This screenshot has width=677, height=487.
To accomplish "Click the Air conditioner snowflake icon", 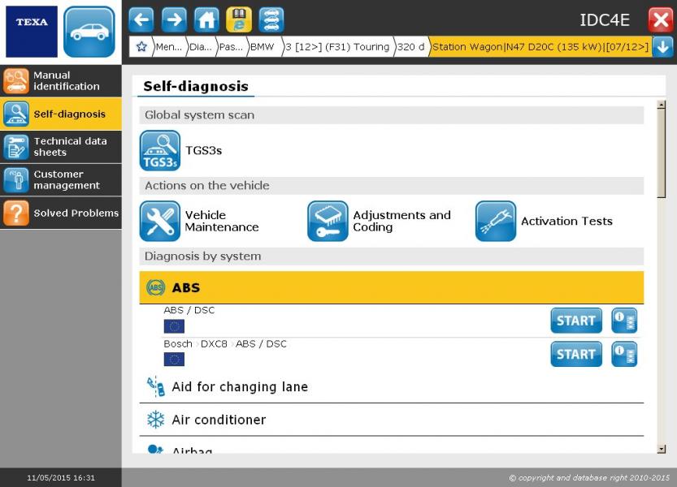I will [155, 420].
